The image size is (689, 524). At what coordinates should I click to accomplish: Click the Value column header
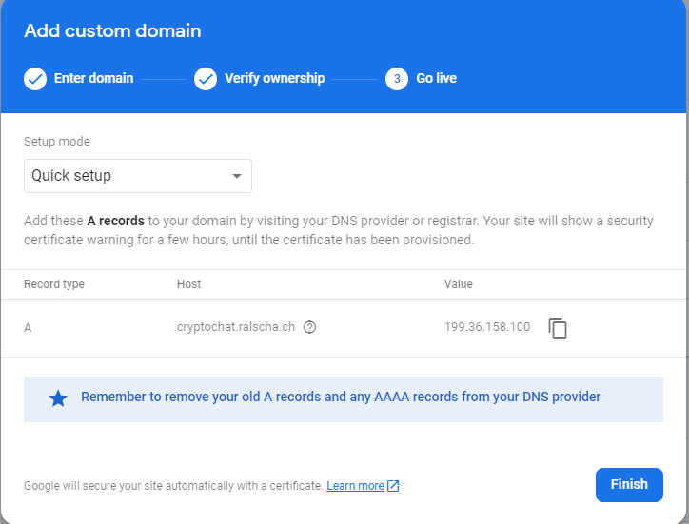[x=459, y=284]
